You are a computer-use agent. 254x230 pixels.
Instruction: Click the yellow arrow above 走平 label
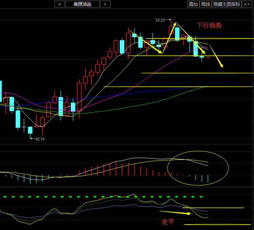pos(175,213)
